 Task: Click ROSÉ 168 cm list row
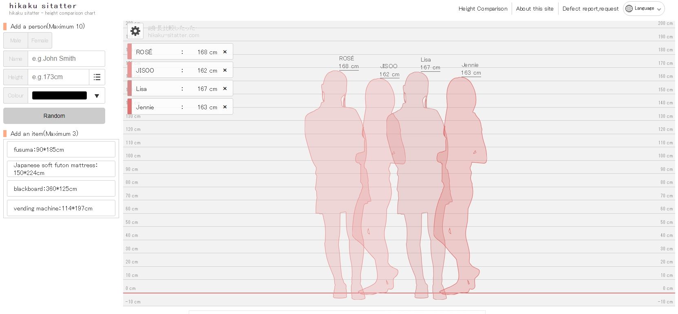(x=180, y=52)
